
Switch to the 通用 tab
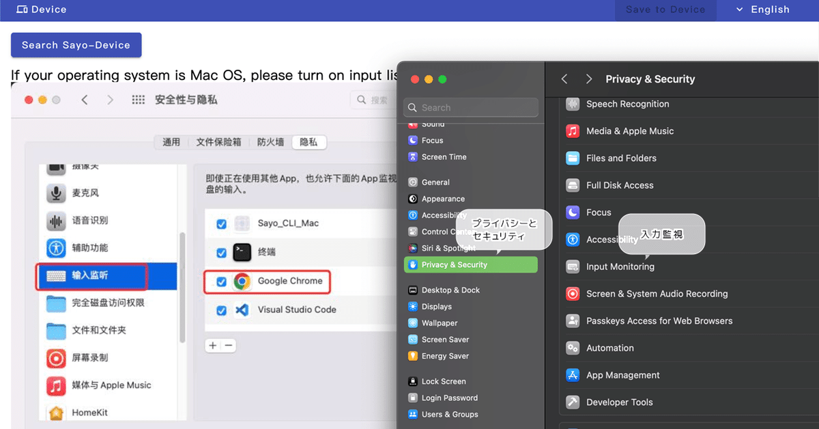(171, 142)
